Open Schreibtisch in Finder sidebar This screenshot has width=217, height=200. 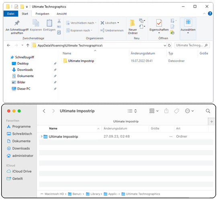pyautogui.click(x=19, y=134)
